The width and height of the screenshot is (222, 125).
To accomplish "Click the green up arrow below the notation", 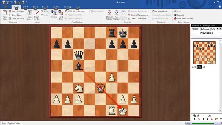I will coord(194,119).
